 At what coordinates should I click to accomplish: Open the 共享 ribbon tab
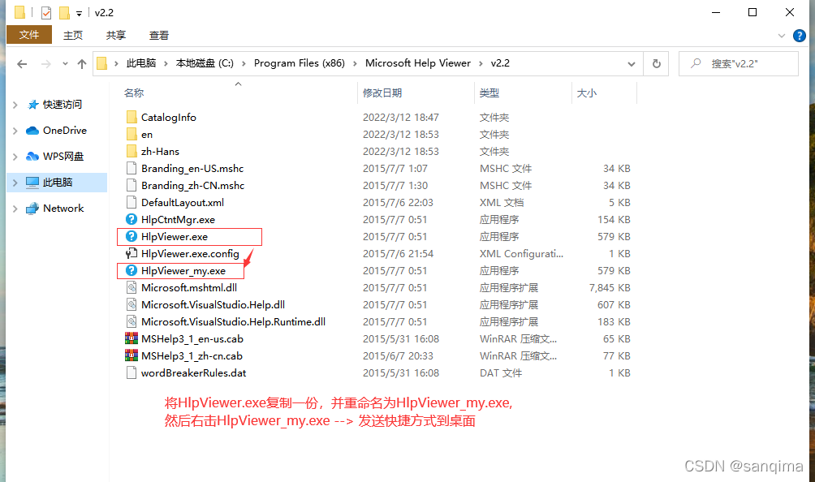coord(116,36)
